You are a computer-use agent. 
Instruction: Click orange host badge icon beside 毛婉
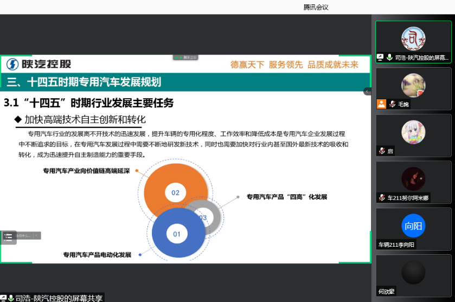click(381, 104)
